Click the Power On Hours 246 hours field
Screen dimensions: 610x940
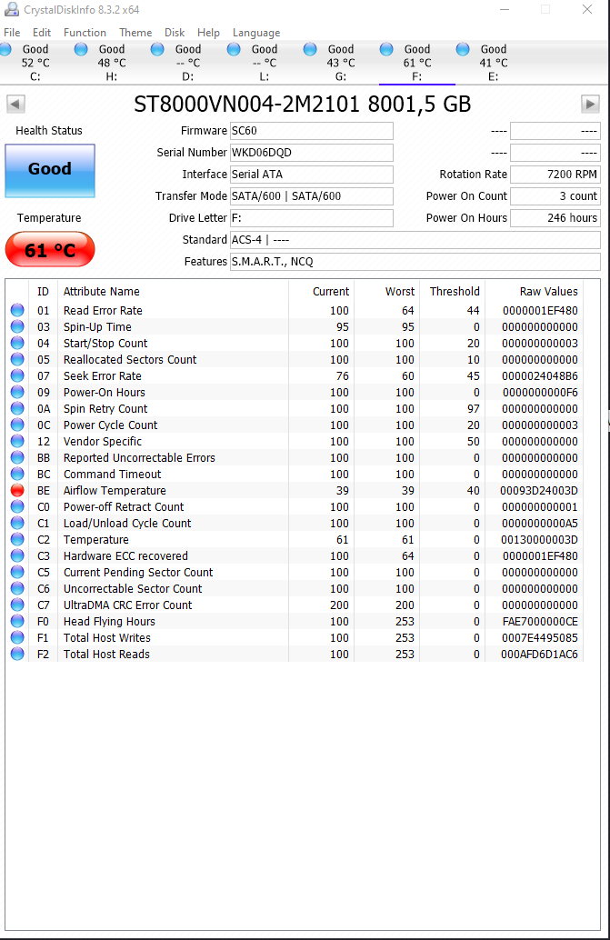coord(555,217)
